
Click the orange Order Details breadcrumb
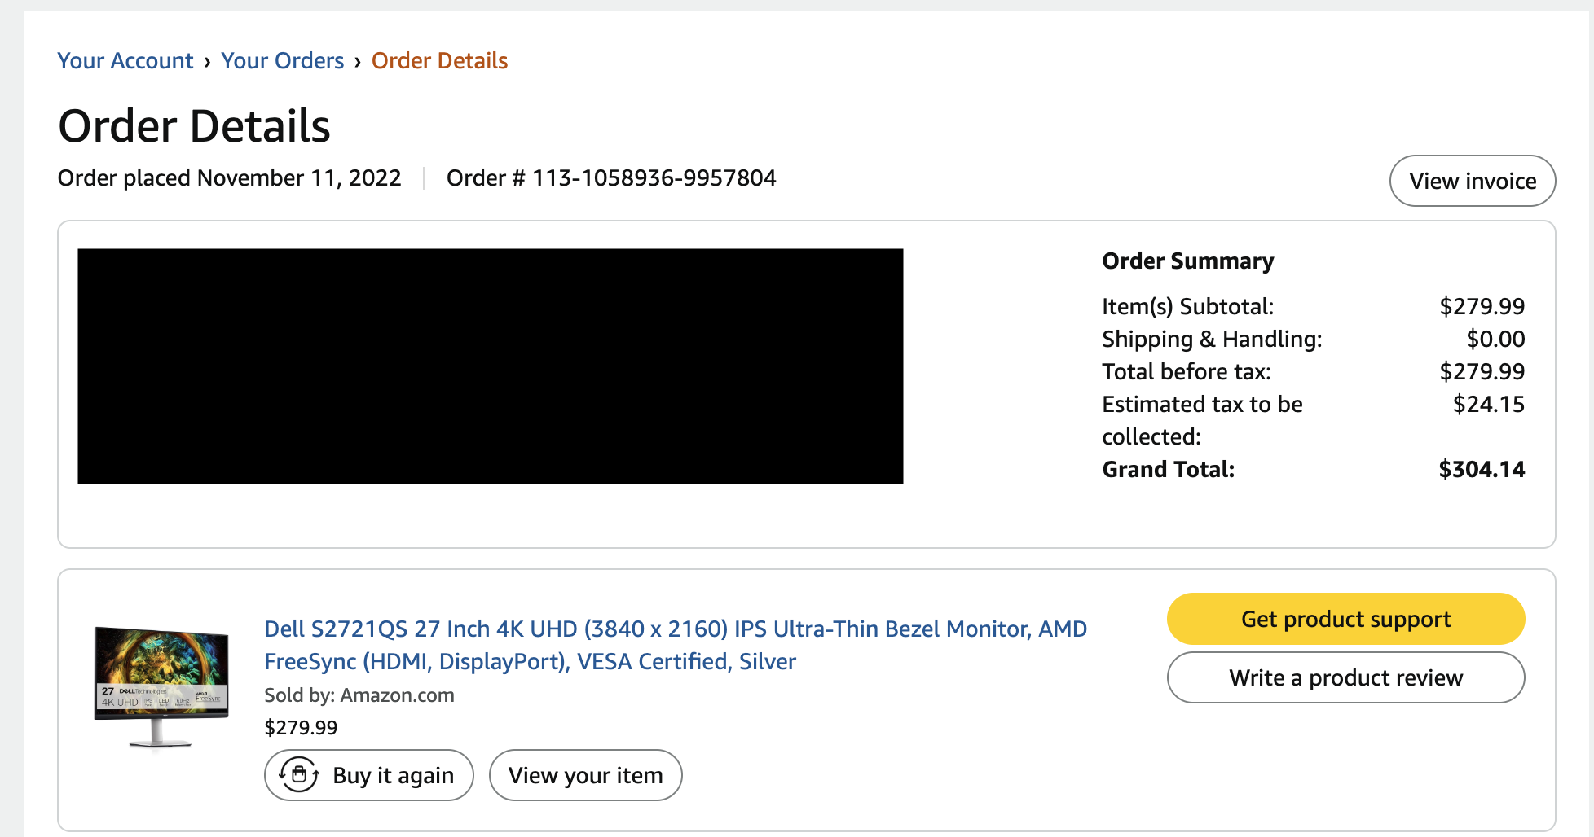[x=439, y=61]
